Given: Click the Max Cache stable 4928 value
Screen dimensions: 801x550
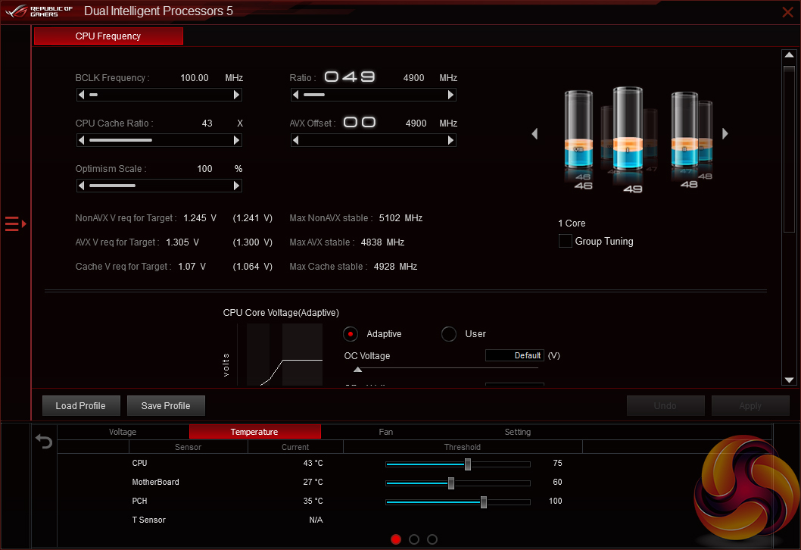Looking at the screenshot, I should pos(395,267).
